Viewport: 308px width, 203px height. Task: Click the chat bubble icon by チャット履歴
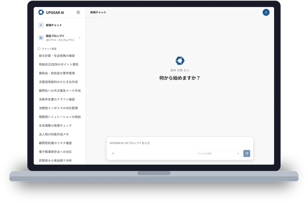coord(39,49)
